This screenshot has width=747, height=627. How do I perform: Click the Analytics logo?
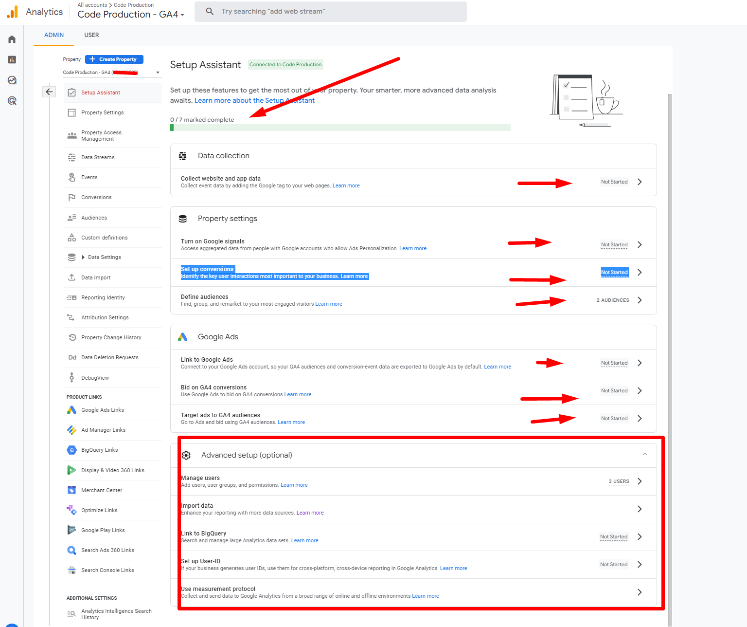click(13, 12)
